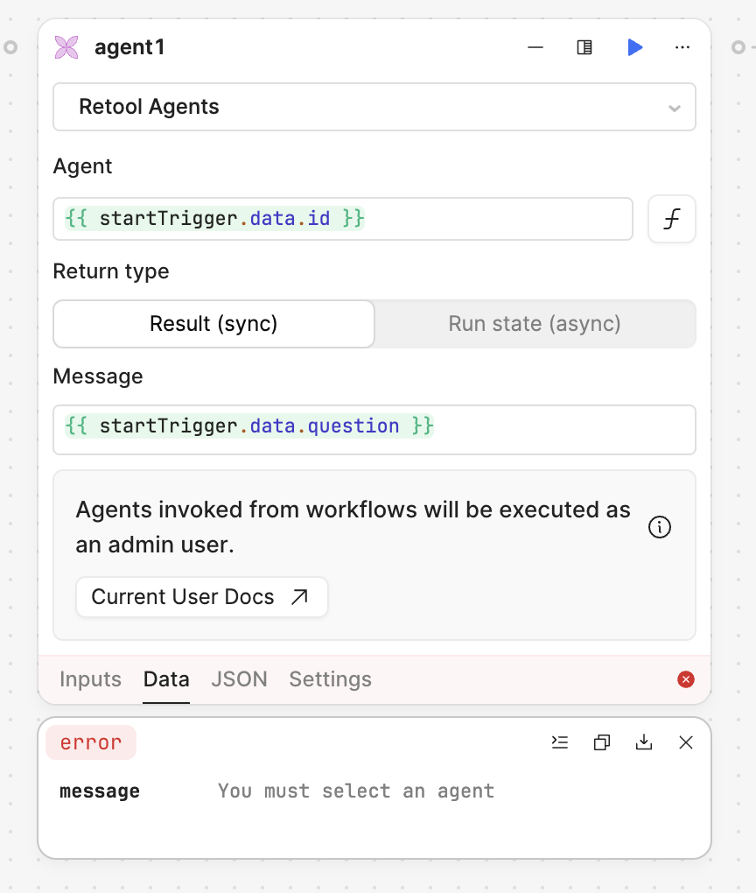
Task: Run the agent1 block with play icon
Action: point(635,47)
